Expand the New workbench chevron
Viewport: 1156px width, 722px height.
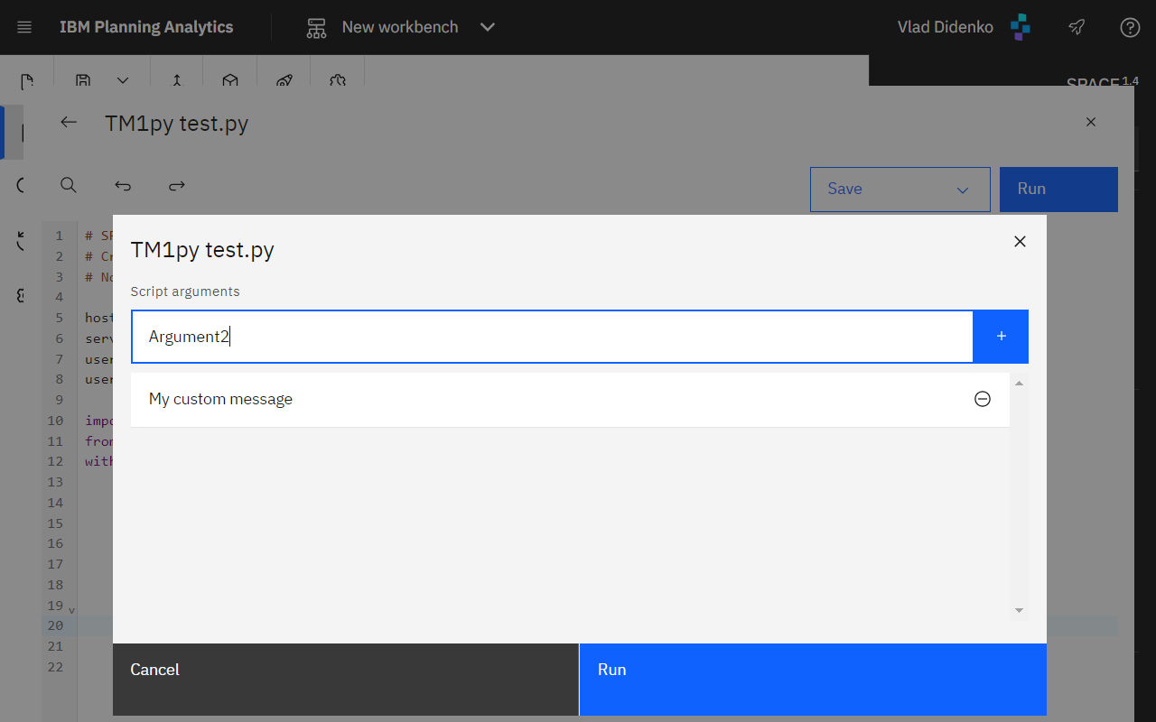(488, 27)
